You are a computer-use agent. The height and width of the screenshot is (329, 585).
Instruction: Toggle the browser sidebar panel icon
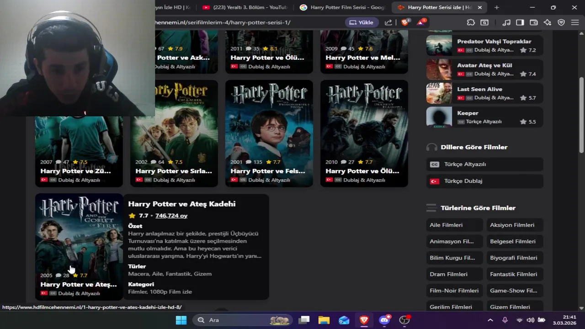[520, 22]
